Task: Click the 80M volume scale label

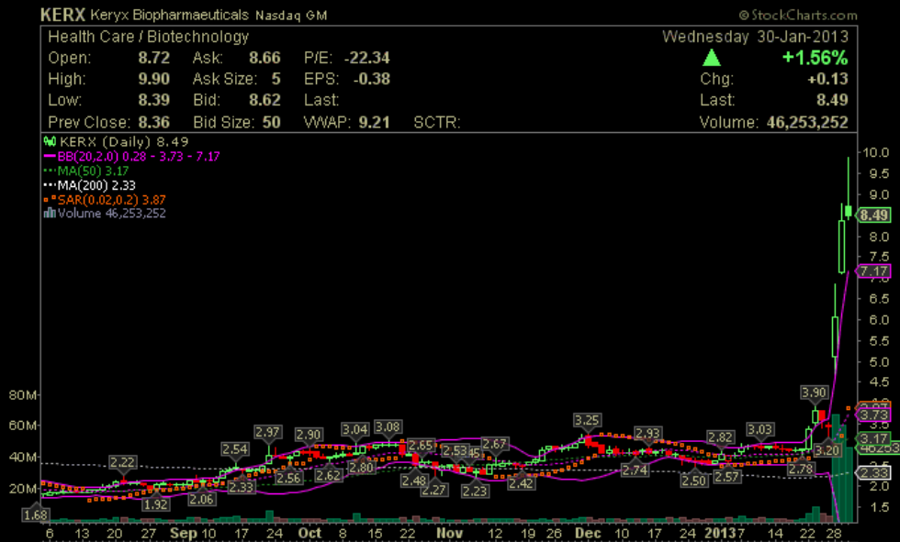Action: click(23, 394)
